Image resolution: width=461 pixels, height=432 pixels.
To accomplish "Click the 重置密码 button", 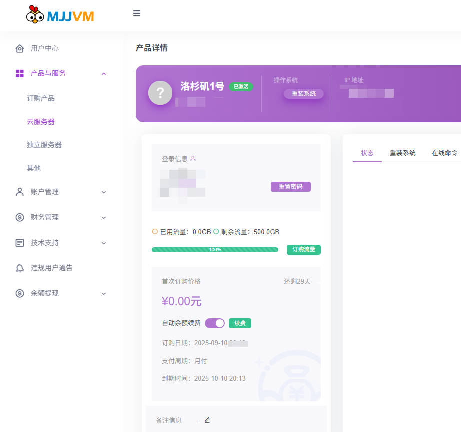I will [x=291, y=187].
